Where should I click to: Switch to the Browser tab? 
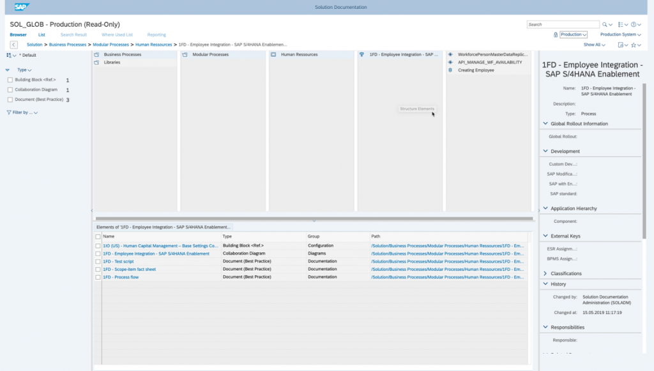(18, 34)
